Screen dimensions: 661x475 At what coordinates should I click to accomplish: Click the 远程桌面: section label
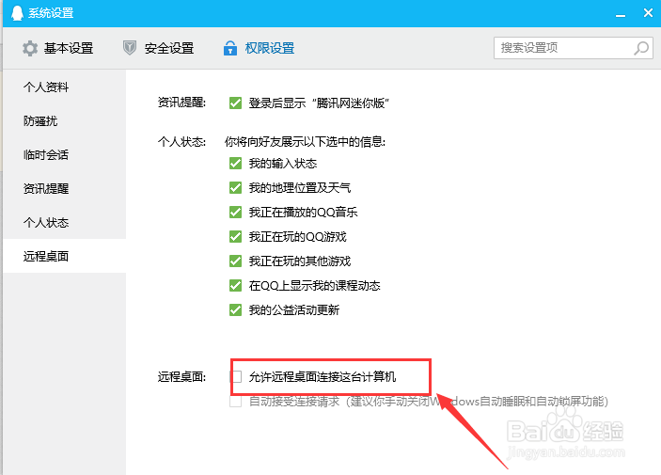(x=181, y=377)
